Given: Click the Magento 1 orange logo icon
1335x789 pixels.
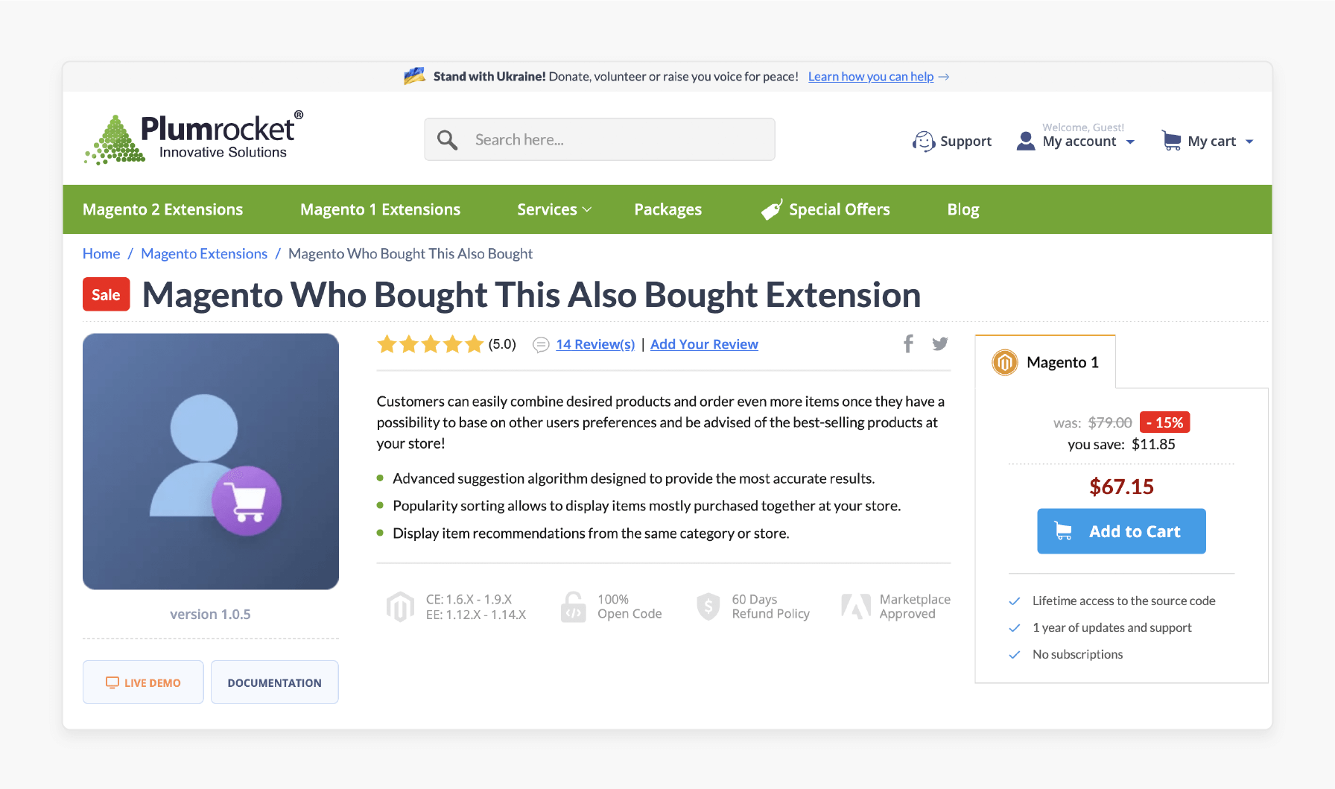Looking at the screenshot, I should pyautogui.click(x=1005, y=362).
